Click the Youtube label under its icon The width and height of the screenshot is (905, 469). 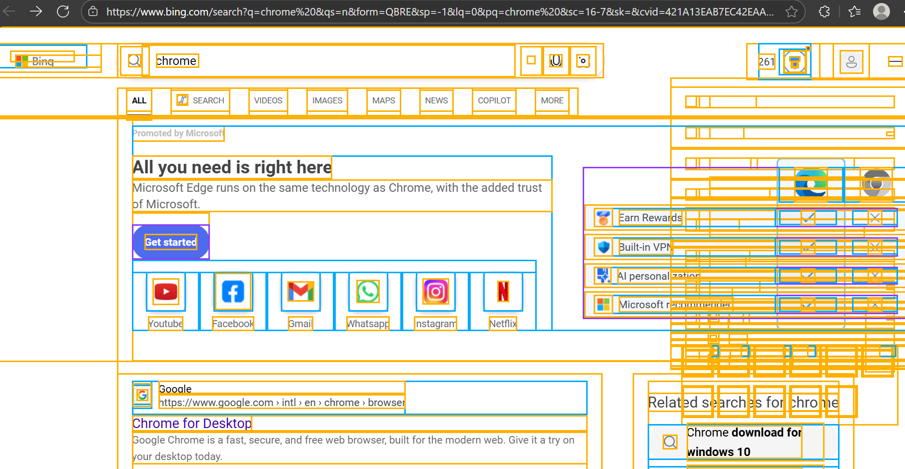point(165,324)
